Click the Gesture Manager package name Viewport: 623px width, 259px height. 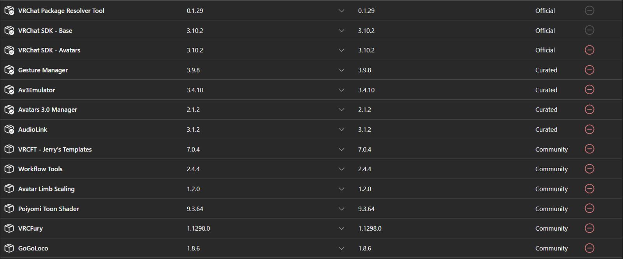[x=43, y=70]
